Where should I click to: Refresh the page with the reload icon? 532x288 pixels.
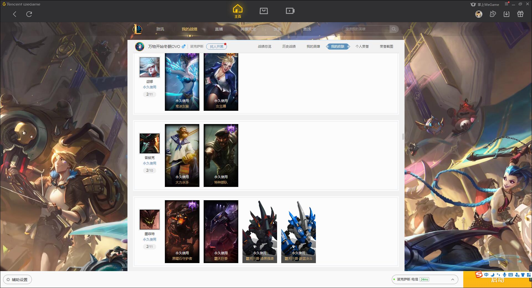tap(29, 14)
